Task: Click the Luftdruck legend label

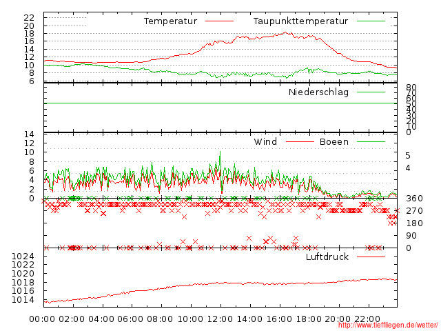Action: (327, 257)
